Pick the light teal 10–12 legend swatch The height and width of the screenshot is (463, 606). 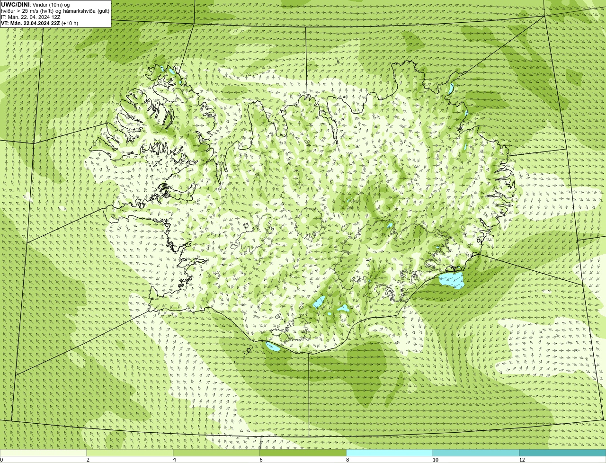[x=476, y=453]
